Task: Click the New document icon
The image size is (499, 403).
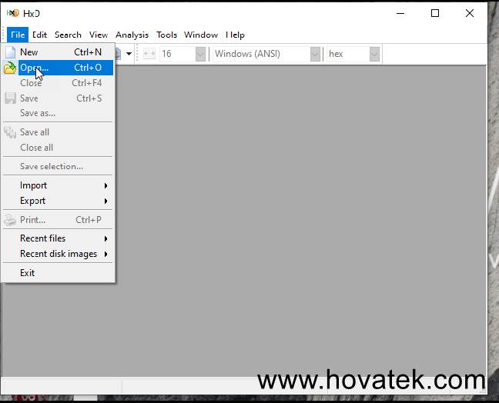Action: (x=10, y=52)
